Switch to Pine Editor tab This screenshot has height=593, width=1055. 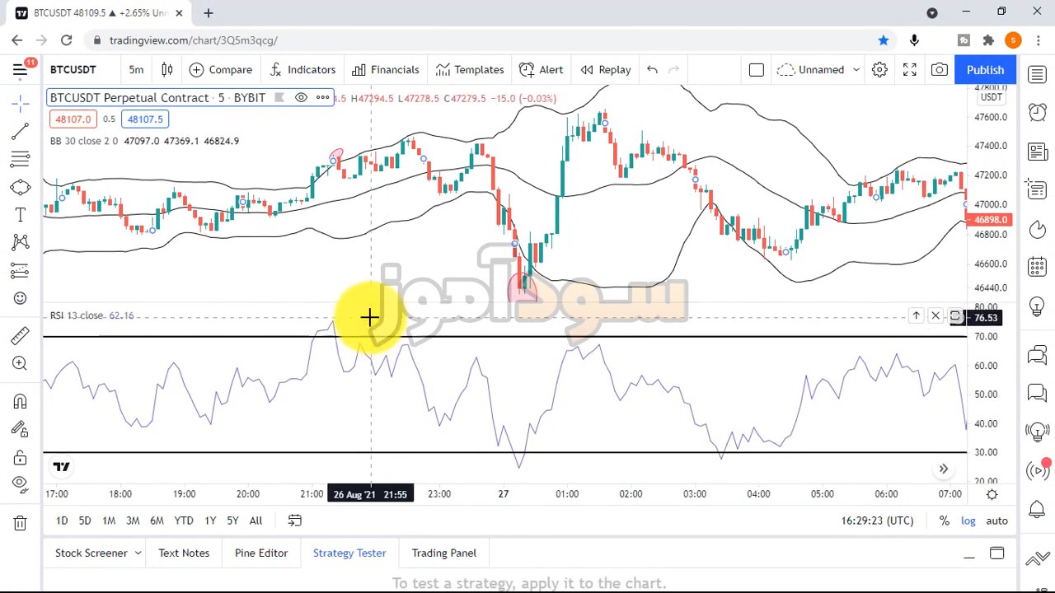coord(261,553)
